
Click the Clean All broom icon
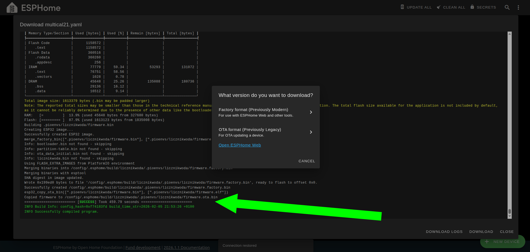[439, 7]
